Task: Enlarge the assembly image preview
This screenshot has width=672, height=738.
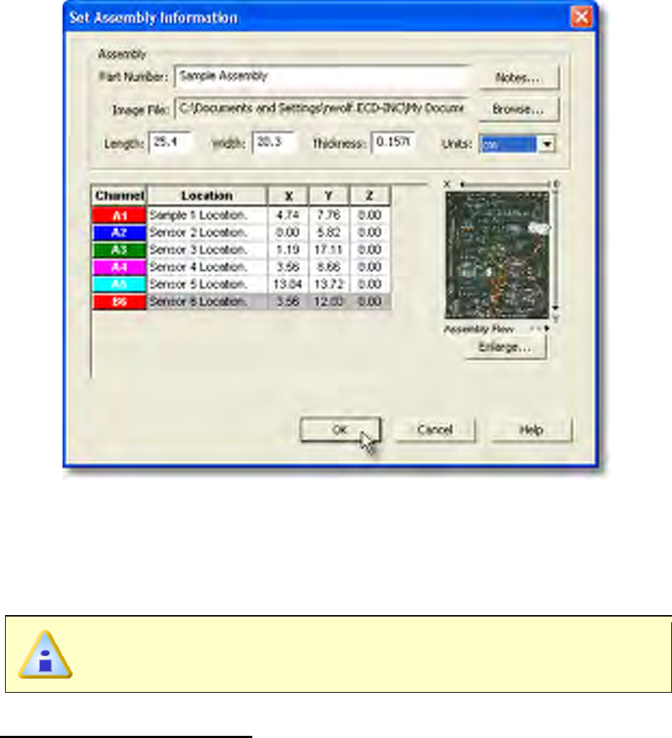Action: tap(505, 348)
